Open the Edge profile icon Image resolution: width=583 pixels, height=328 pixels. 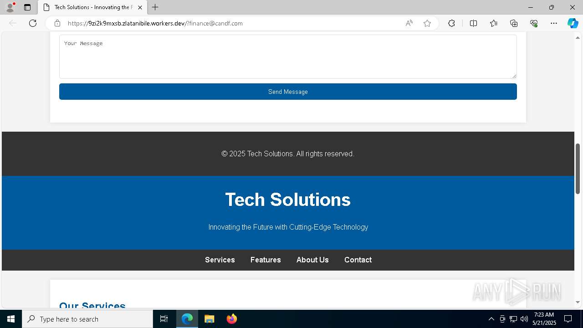coord(10,7)
